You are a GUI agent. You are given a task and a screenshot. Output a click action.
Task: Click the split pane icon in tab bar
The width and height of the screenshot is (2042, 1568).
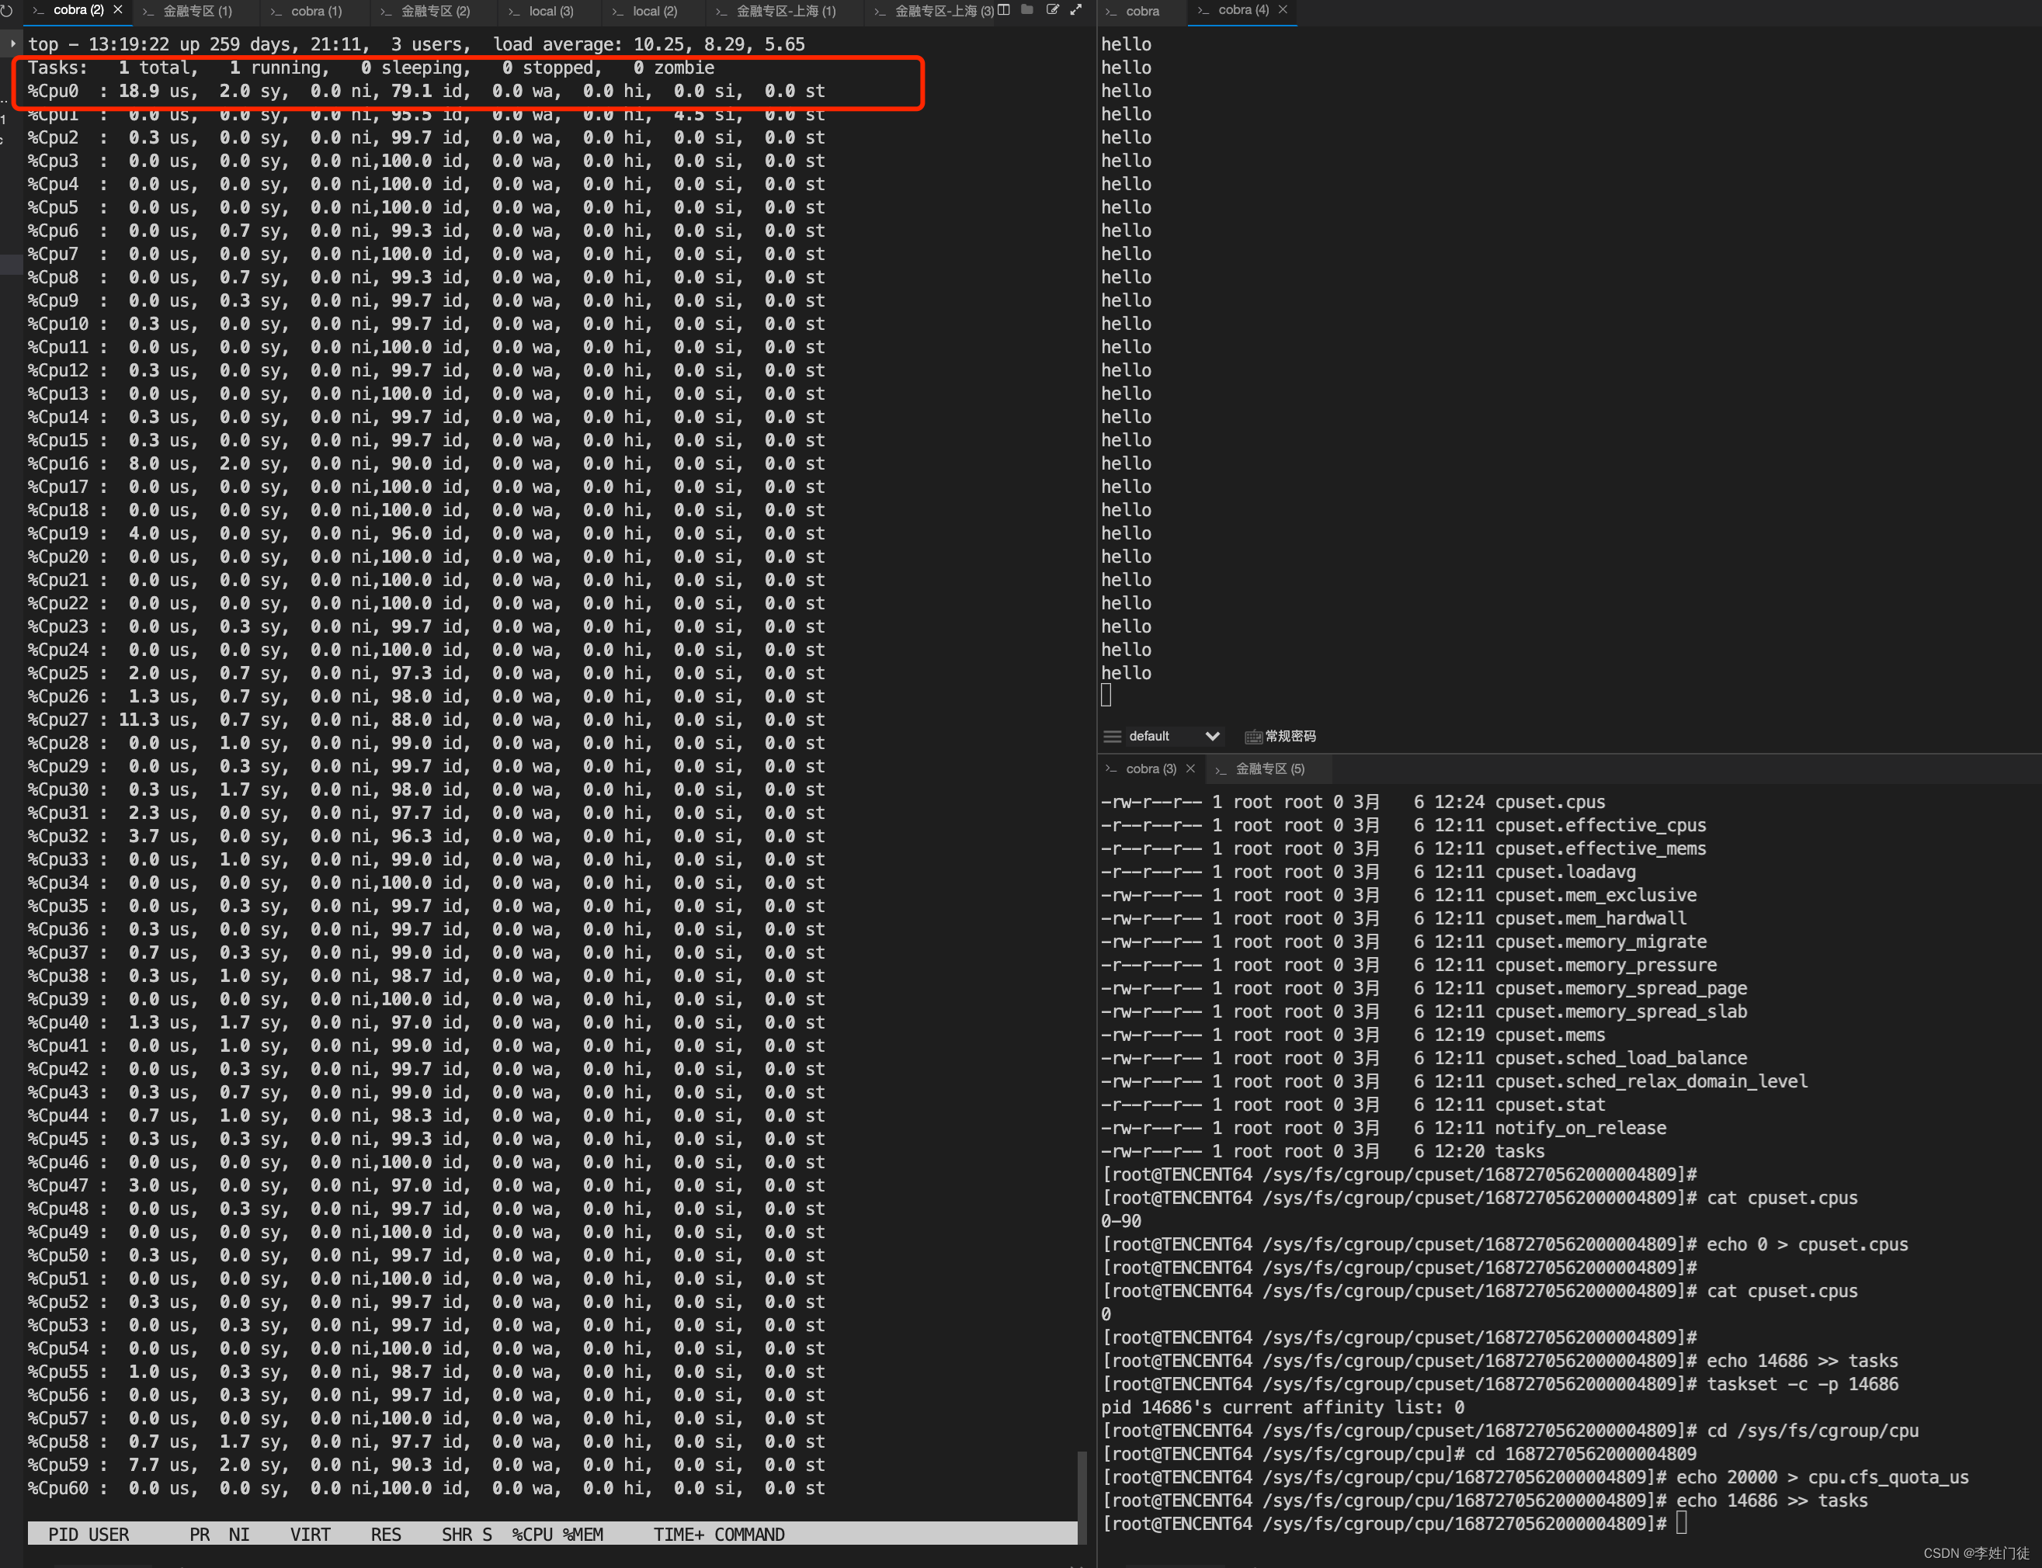click(x=1004, y=10)
